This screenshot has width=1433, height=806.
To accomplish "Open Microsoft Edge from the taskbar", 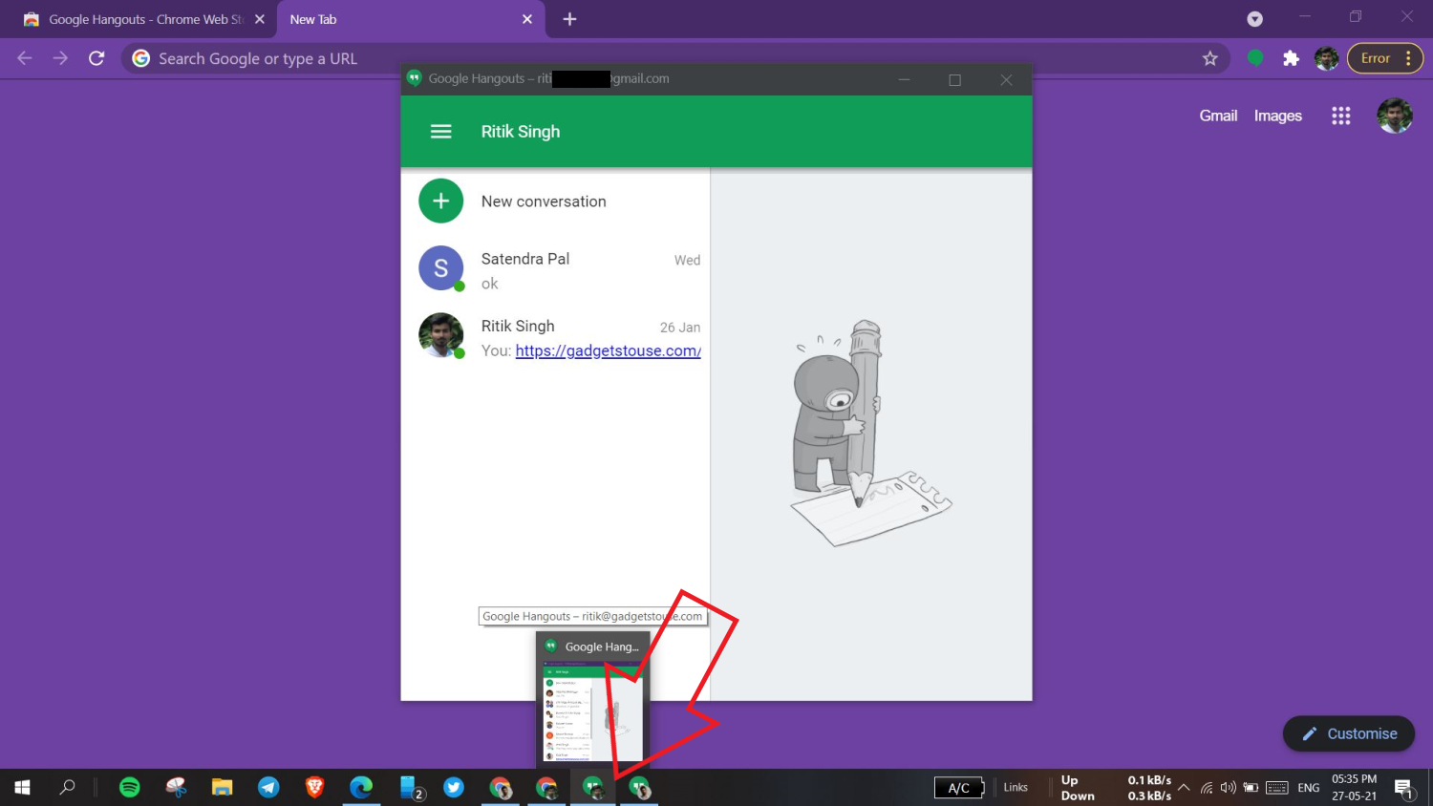I will tap(361, 787).
